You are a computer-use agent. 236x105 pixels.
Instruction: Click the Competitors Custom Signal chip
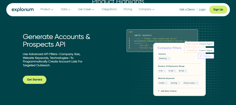[x=199, y=50]
